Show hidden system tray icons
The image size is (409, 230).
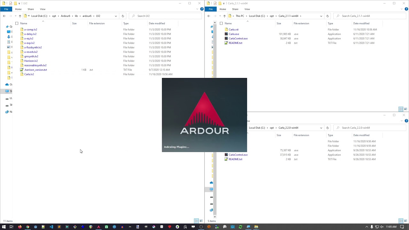tap(367, 227)
